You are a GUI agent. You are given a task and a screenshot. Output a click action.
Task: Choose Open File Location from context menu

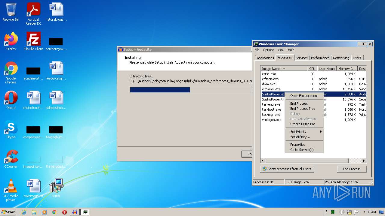[303, 96]
